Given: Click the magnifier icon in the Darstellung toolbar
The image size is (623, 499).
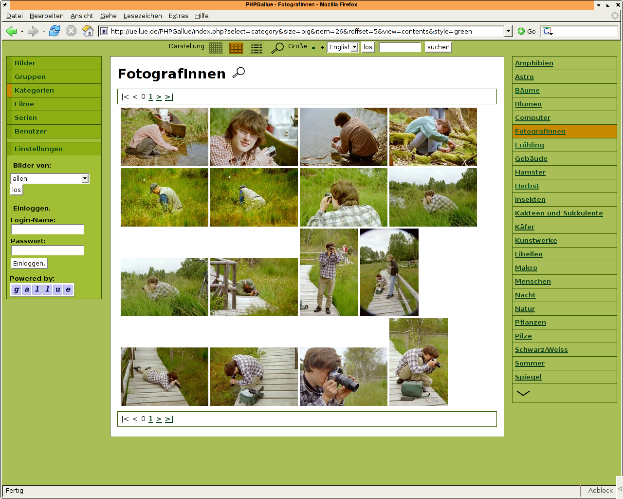Looking at the screenshot, I should click(277, 48).
